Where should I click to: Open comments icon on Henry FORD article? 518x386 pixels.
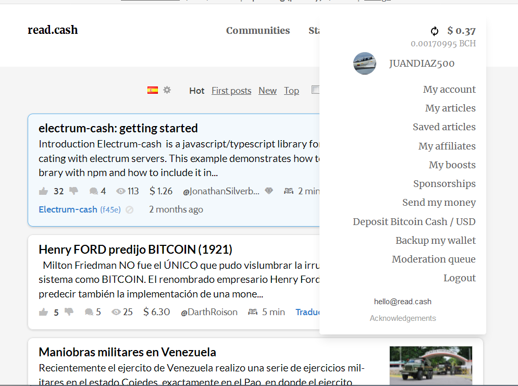click(89, 312)
